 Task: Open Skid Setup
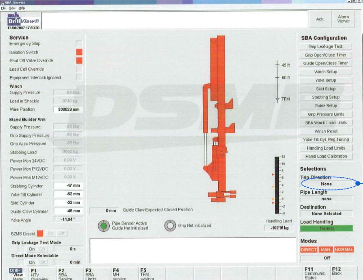(326, 89)
